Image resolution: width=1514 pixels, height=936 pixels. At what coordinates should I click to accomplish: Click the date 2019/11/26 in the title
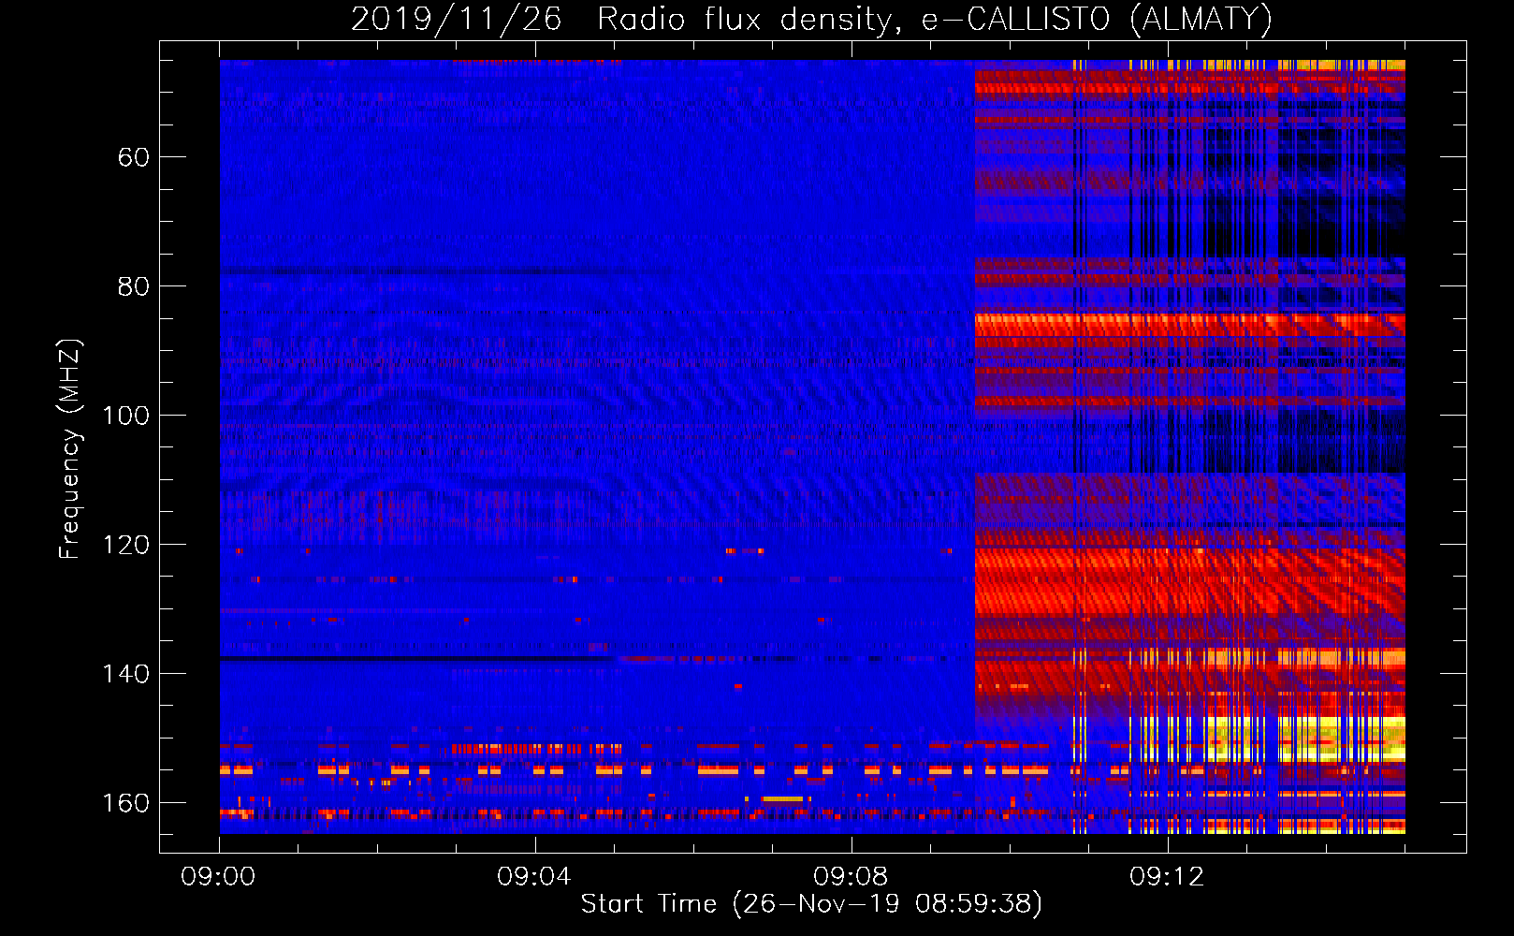coord(456,20)
